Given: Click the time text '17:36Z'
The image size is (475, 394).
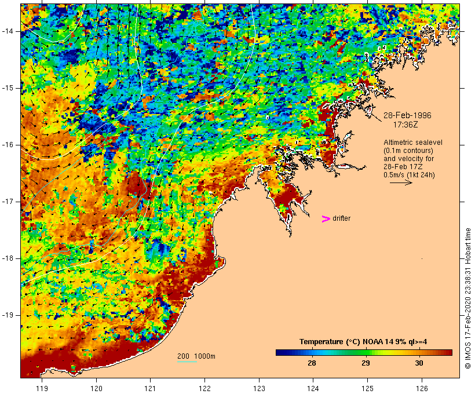Looking at the screenshot, I should click(x=405, y=125).
